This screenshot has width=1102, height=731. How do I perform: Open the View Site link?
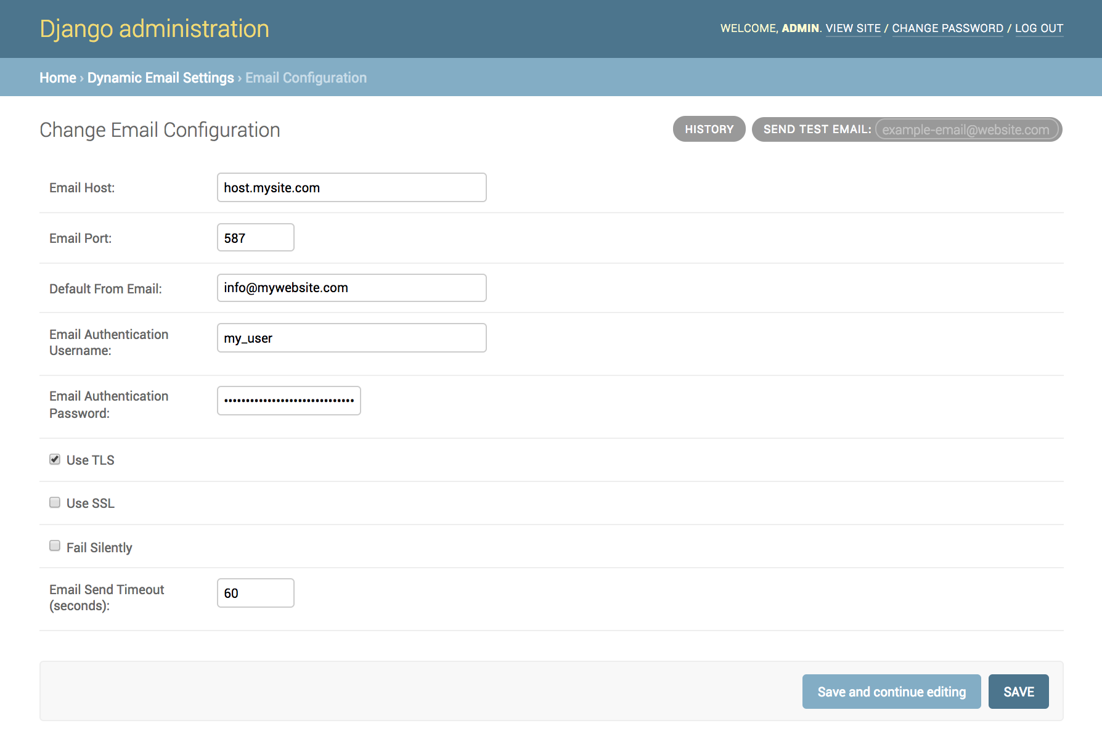853,28
